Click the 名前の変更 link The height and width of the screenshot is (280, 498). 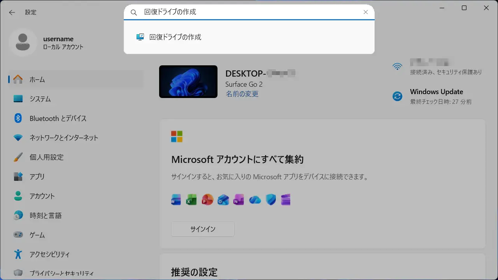tap(242, 94)
